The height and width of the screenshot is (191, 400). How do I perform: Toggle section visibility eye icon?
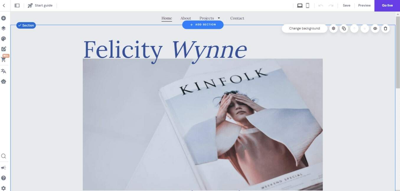point(375,29)
